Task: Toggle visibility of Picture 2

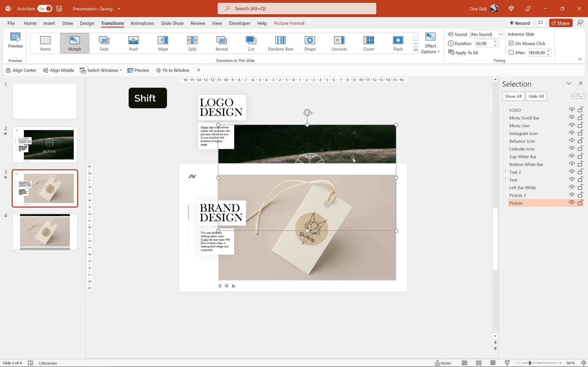Action: 572,195
